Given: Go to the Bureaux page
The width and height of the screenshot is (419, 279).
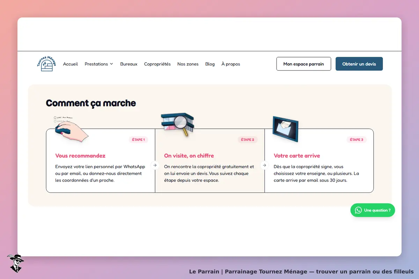Looking at the screenshot, I should (x=129, y=64).
